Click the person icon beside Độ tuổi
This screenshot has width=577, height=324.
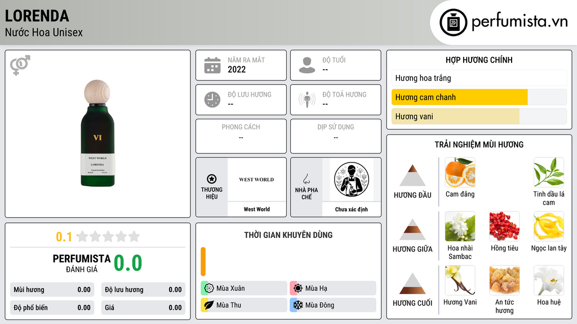[x=307, y=65]
